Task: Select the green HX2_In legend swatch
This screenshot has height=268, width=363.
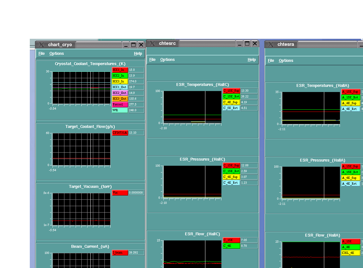Action: point(120,76)
